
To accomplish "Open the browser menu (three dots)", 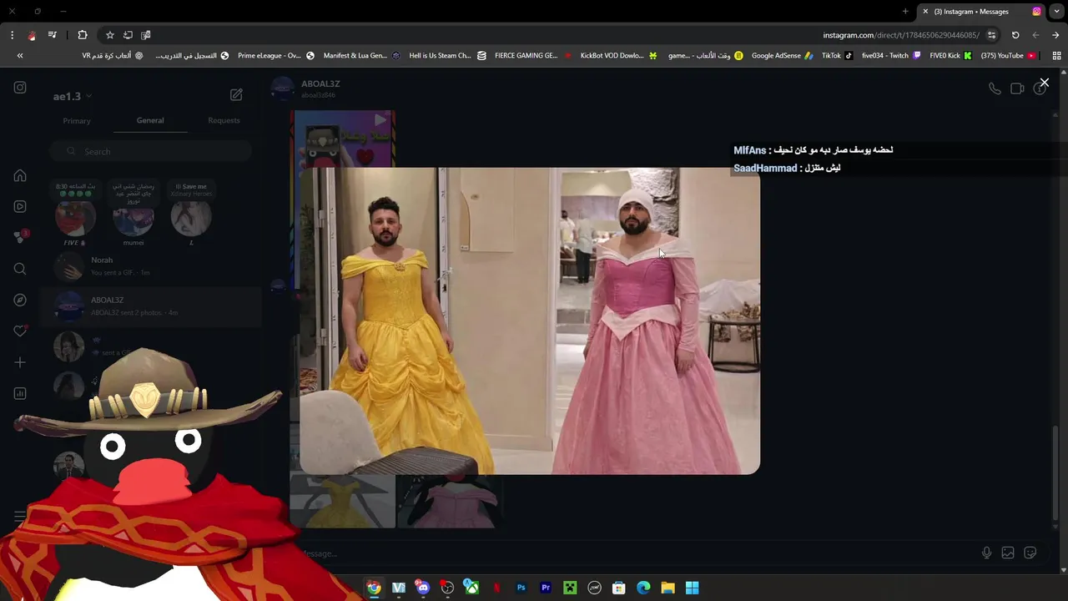I will click(12, 35).
